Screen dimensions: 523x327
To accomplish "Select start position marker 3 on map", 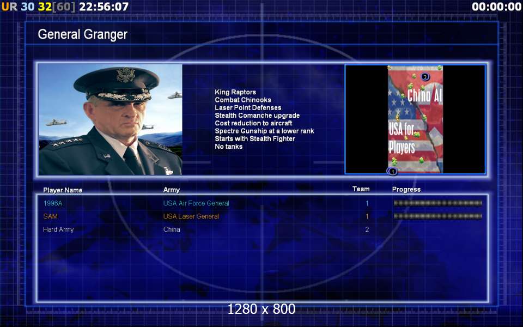I will click(x=425, y=77).
